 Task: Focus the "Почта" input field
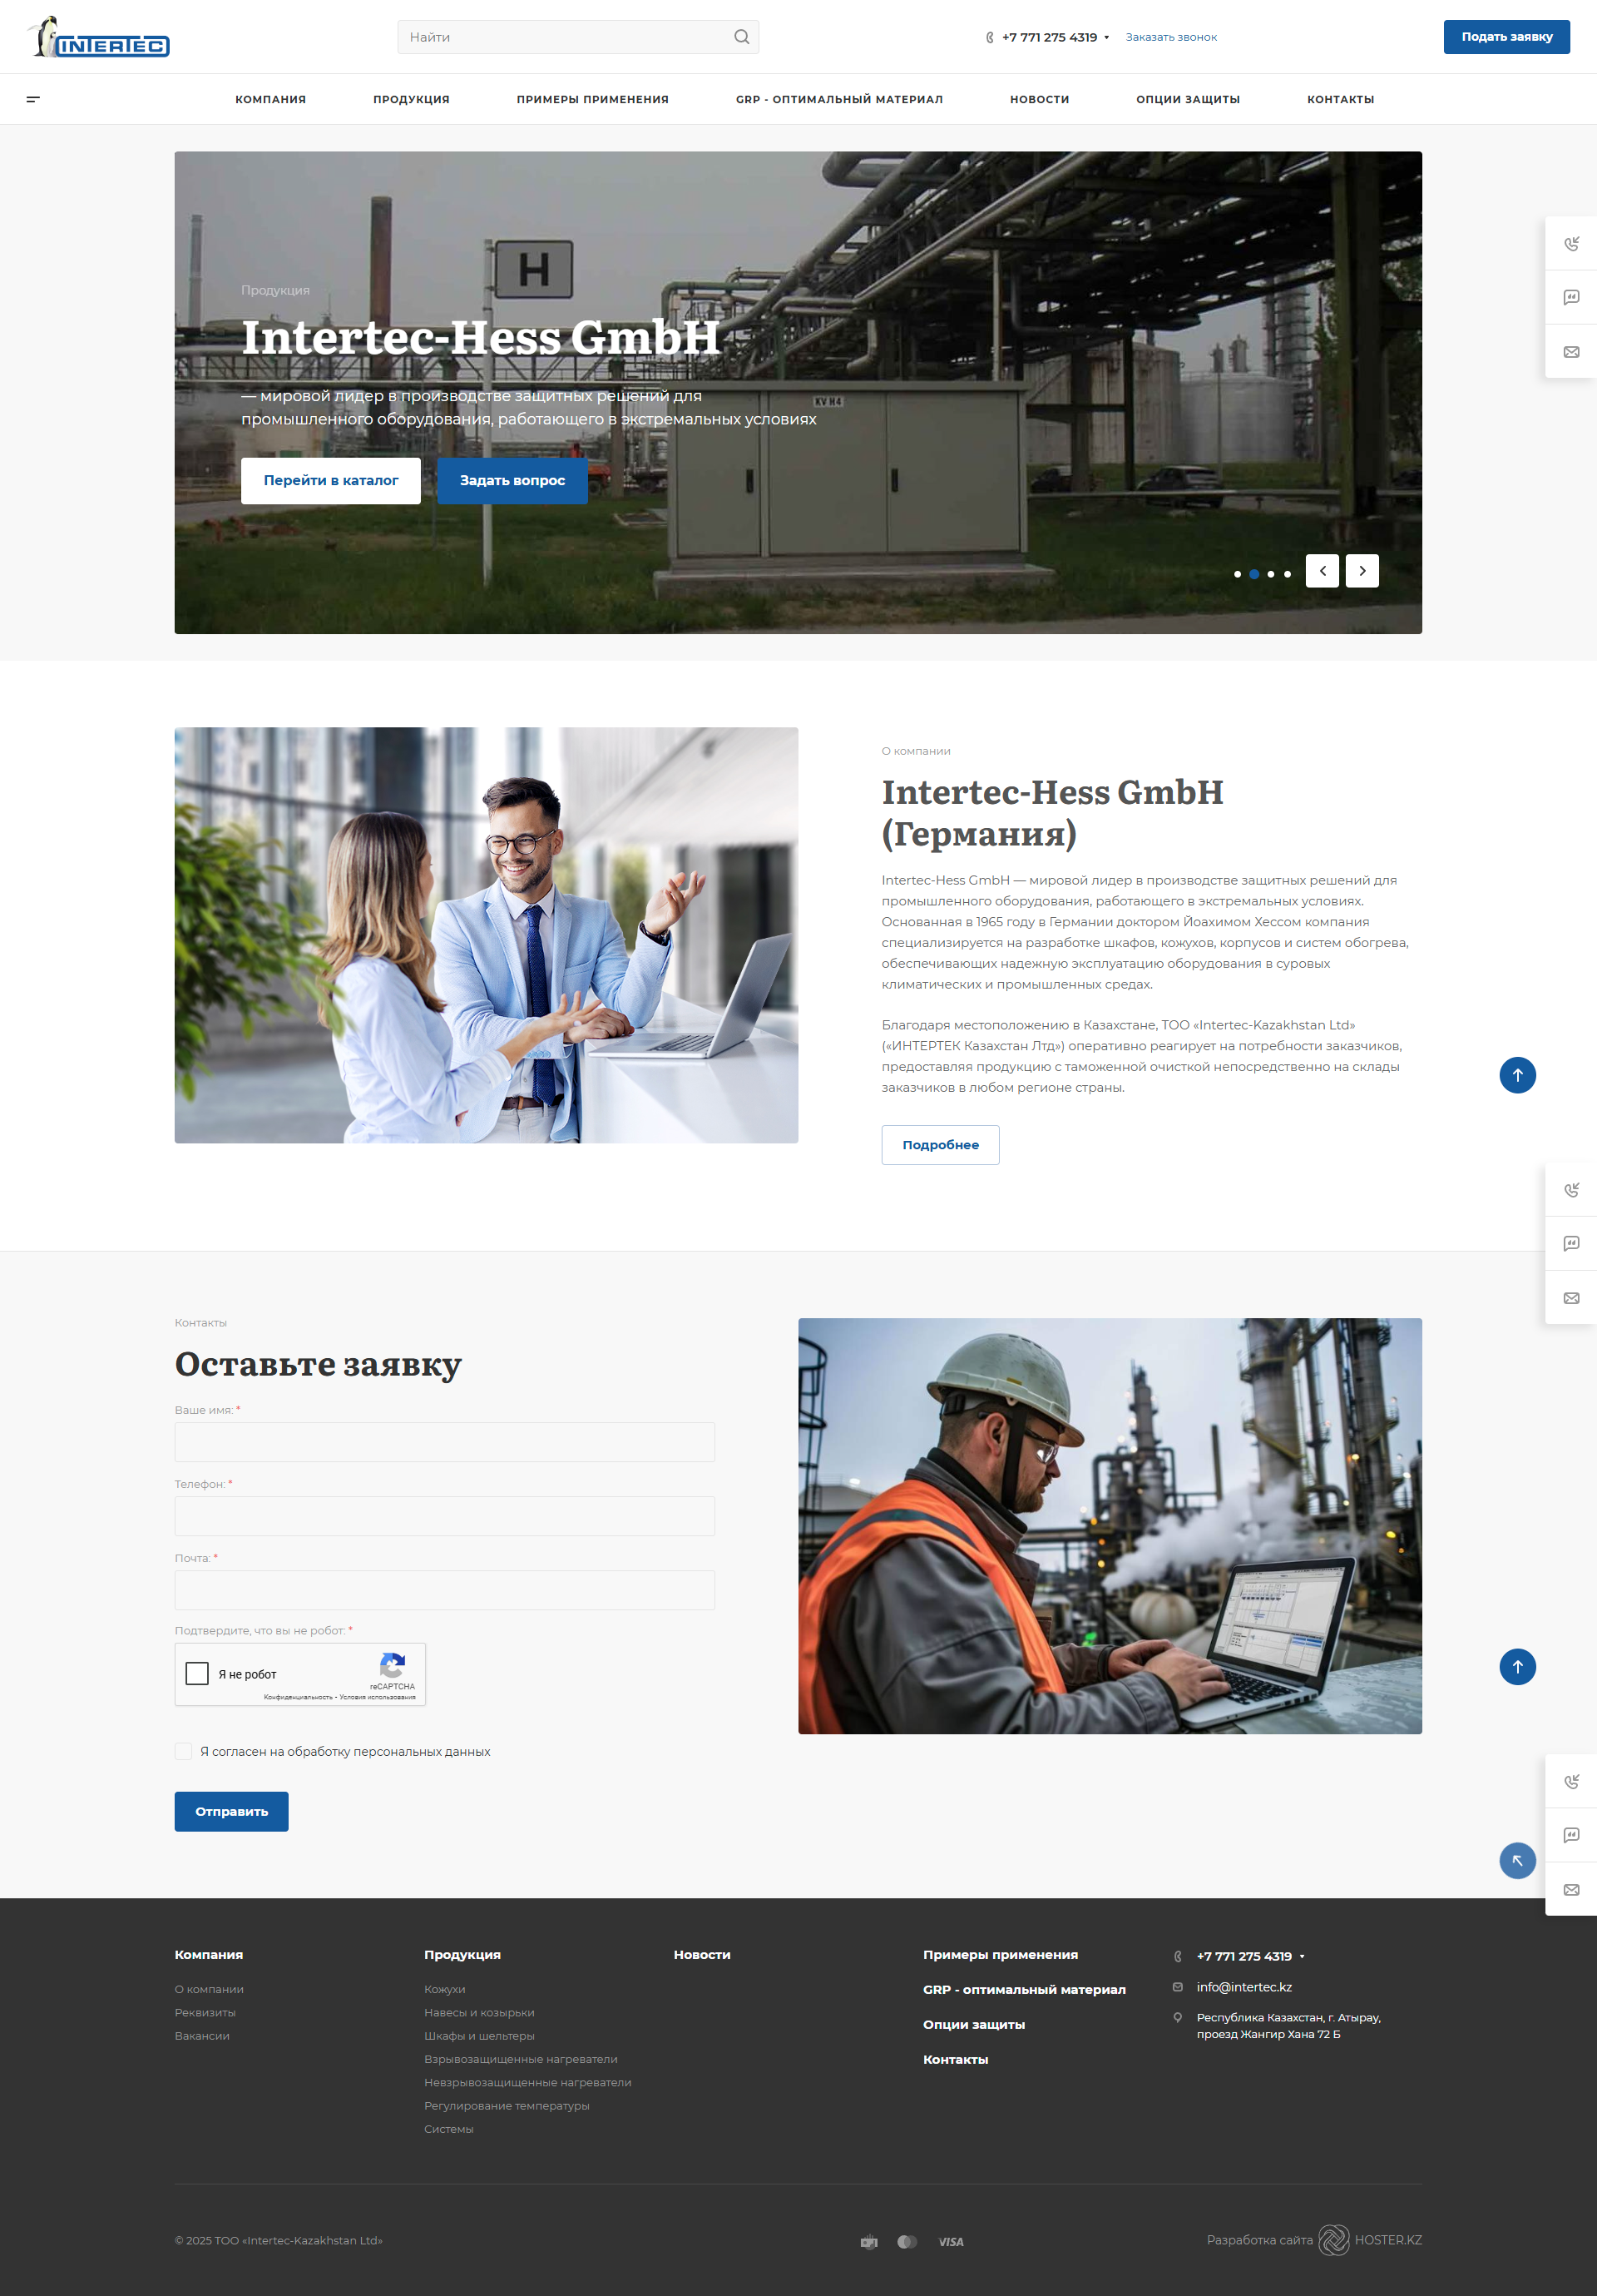click(445, 1590)
